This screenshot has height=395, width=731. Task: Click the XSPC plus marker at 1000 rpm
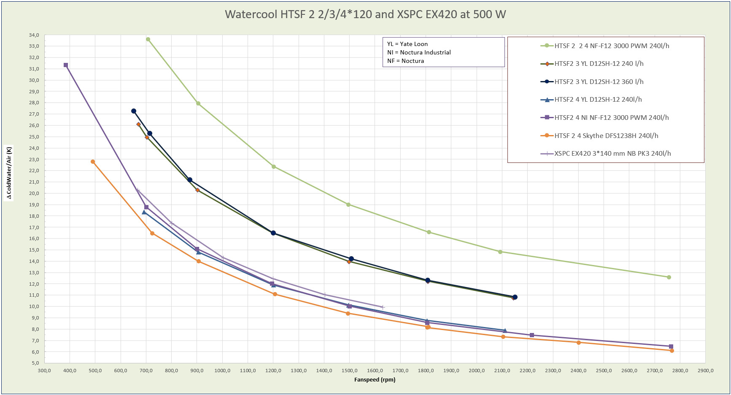coord(223,257)
